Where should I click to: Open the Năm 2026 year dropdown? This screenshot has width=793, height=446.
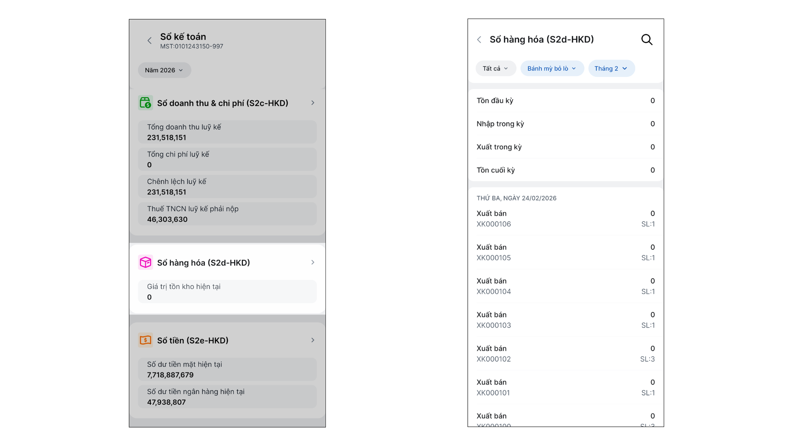coord(164,70)
